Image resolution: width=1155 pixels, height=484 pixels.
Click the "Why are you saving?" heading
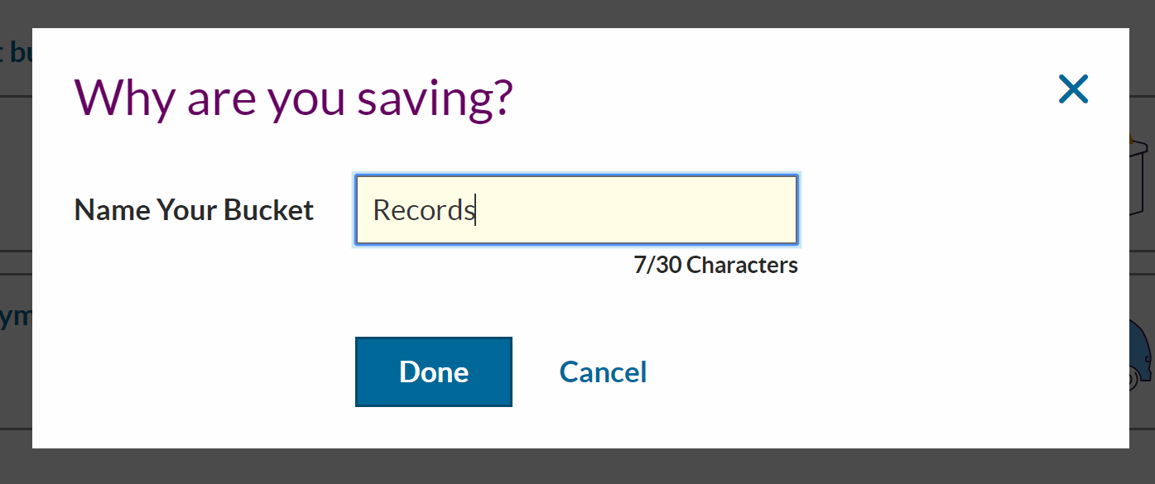[294, 97]
